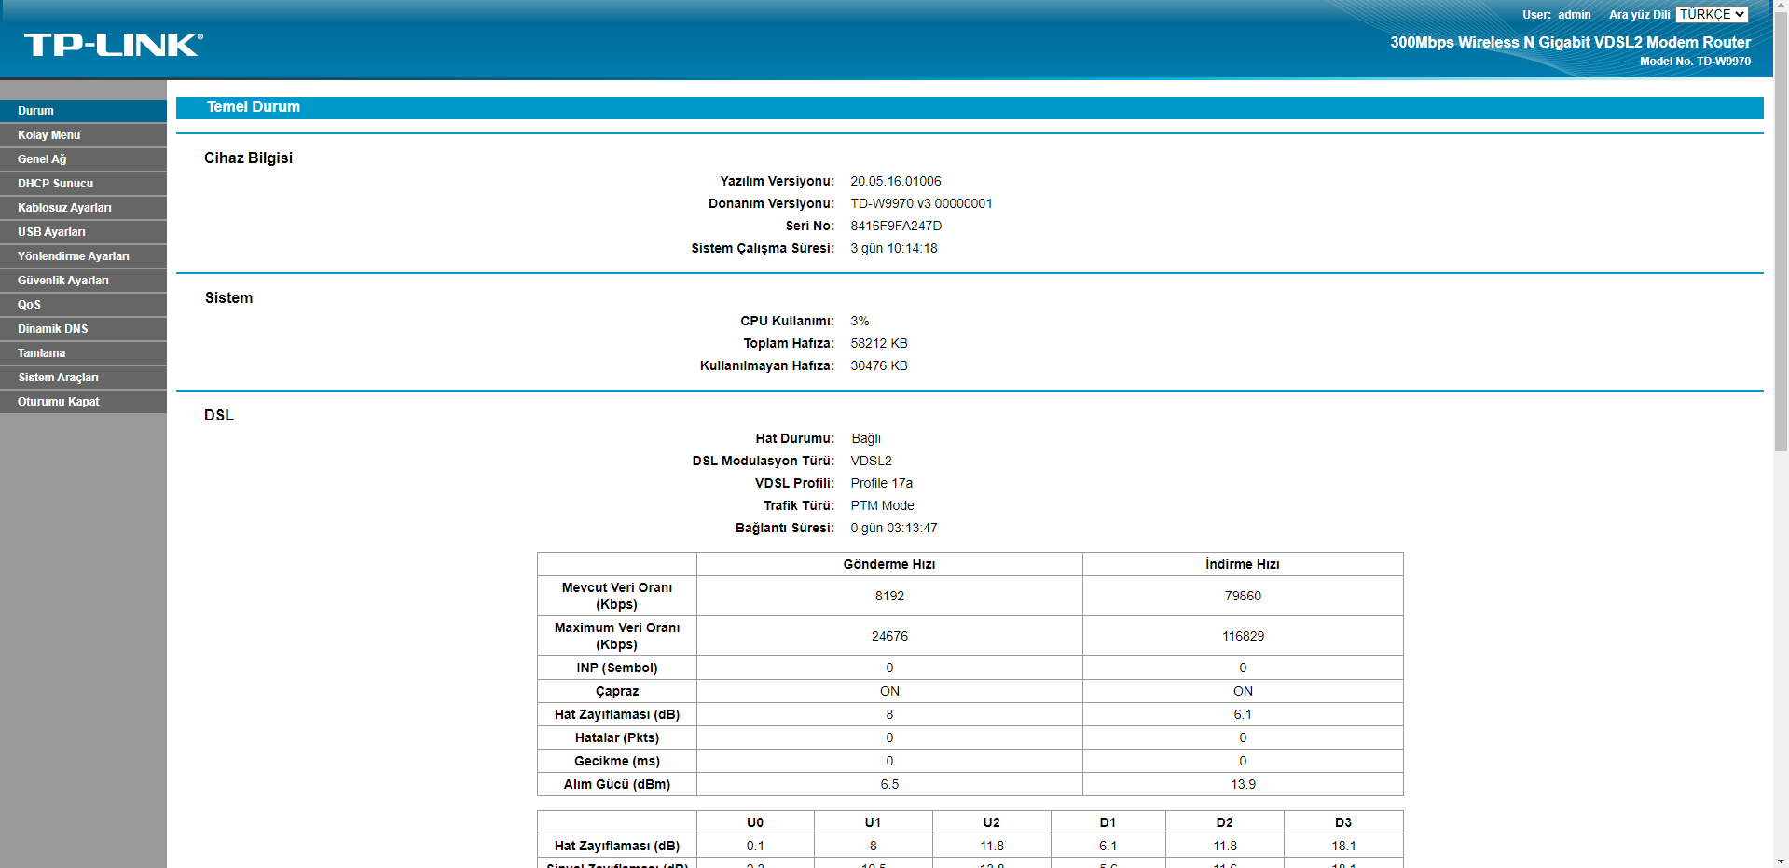Click the D3 column header

click(1343, 822)
